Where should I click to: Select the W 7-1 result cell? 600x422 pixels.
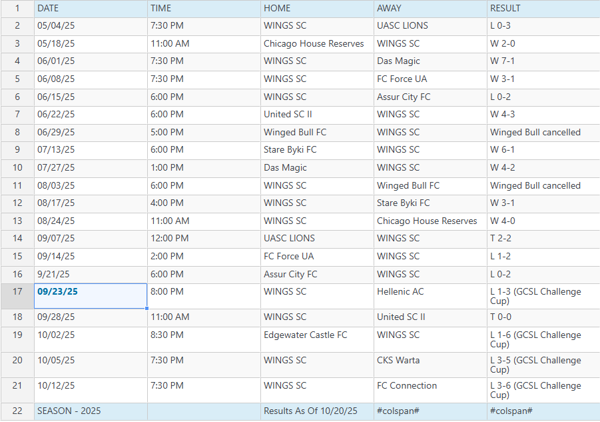pos(543,61)
